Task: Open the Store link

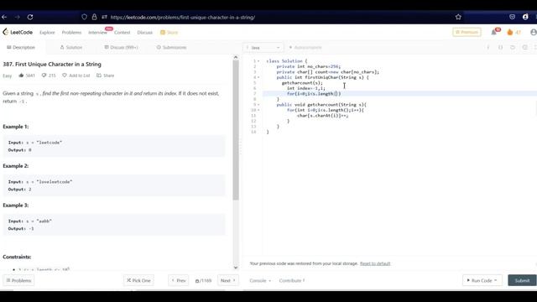Action: tap(169, 32)
